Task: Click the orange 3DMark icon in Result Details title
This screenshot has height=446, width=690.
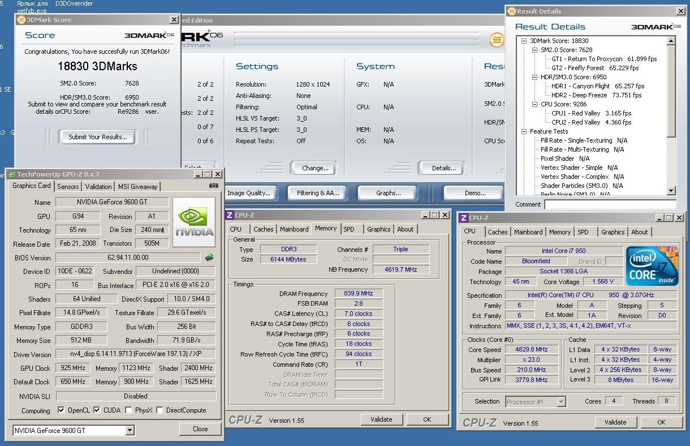Action: tap(512, 11)
